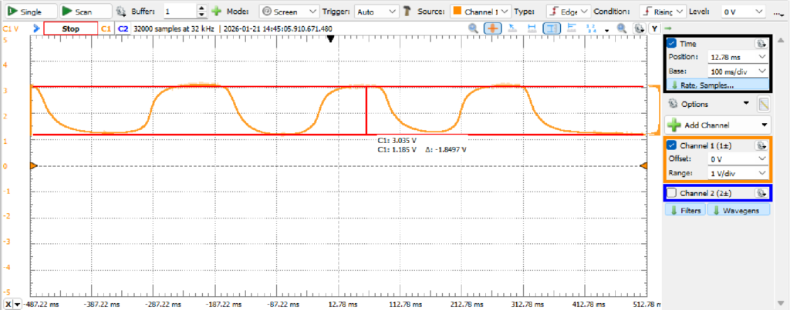Click the Stop status field
790x310 pixels.
click(x=70, y=28)
